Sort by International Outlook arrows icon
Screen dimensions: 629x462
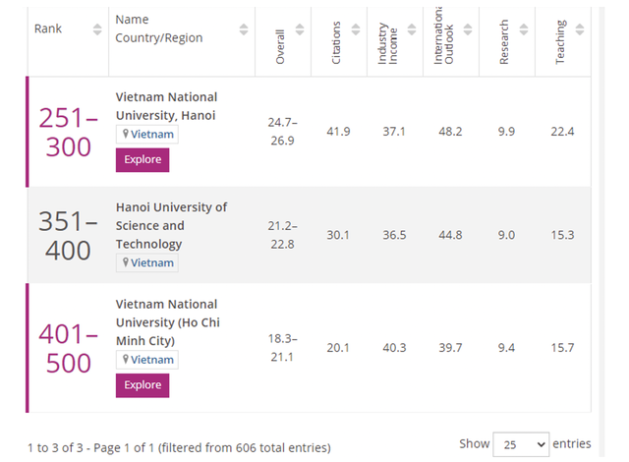click(x=468, y=29)
